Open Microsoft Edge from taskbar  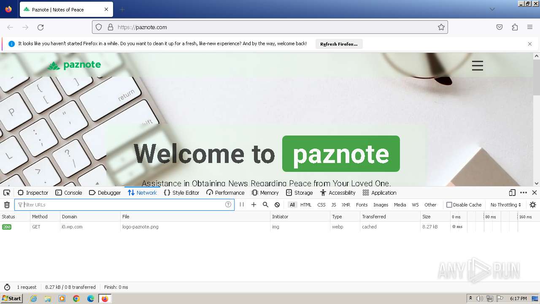(x=91, y=299)
